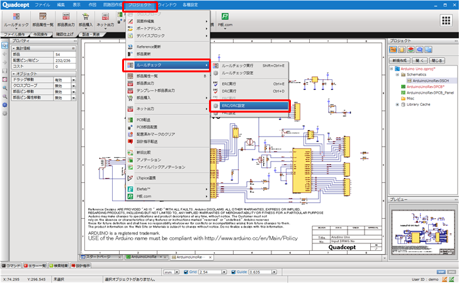
Task: Open ルールチェック設定 submenu entry
Action: click(250, 73)
